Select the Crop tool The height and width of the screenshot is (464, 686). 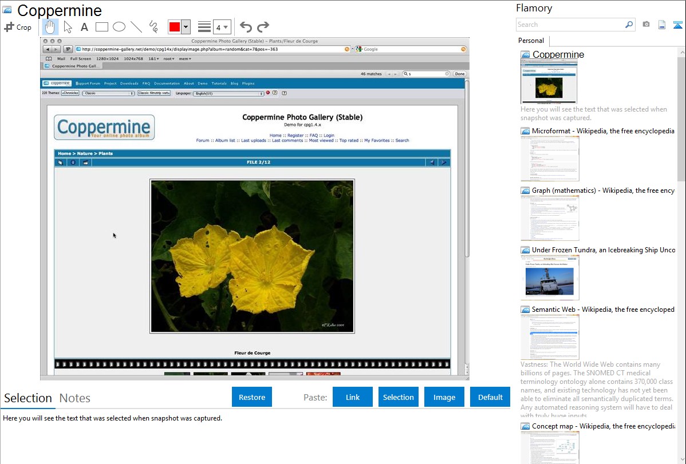click(18, 27)
